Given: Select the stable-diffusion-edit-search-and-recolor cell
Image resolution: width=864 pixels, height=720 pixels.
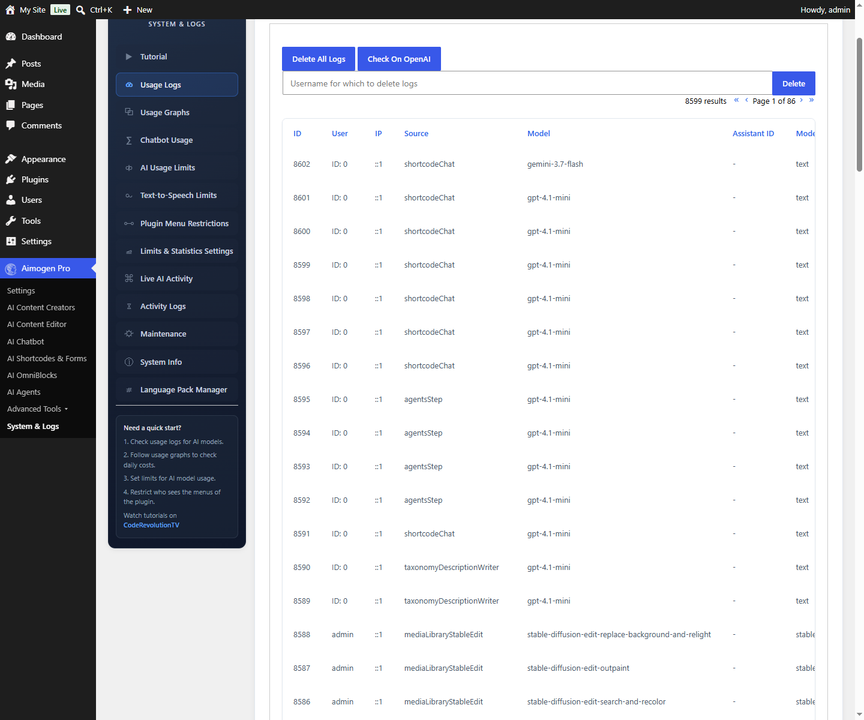Looking at the screenshot, I should pos(596,702).
